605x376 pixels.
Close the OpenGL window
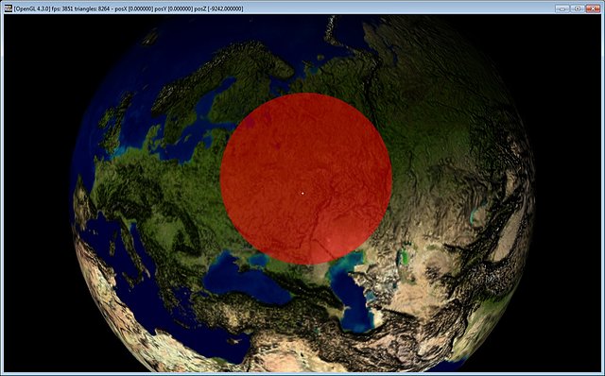pyautogui.click(x=593, y=9)
